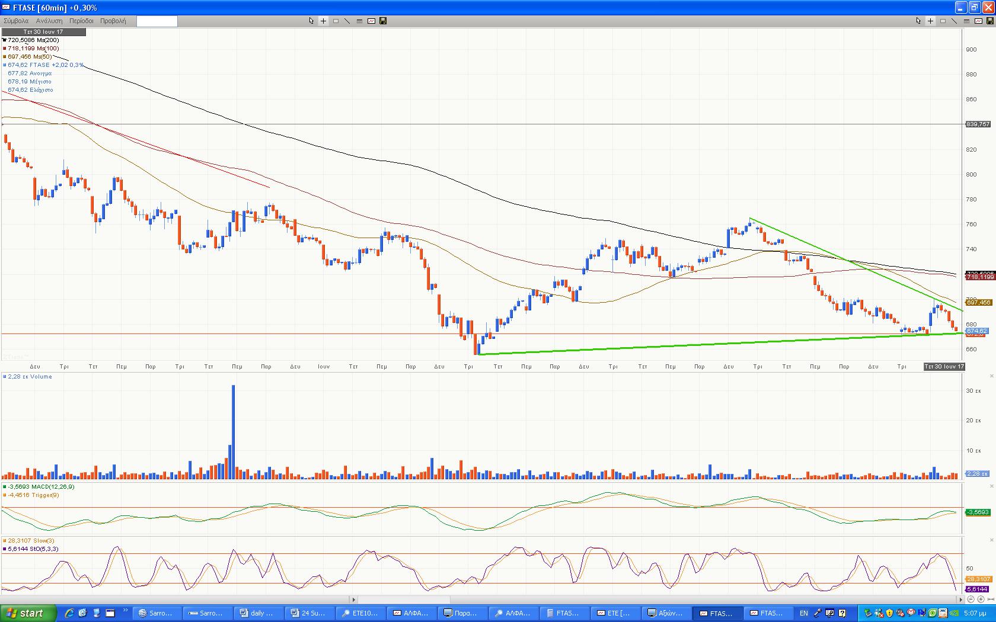Zoom in the chart with plus button
The height and width of the screenshot is (622, 996).
click(980, 599)
